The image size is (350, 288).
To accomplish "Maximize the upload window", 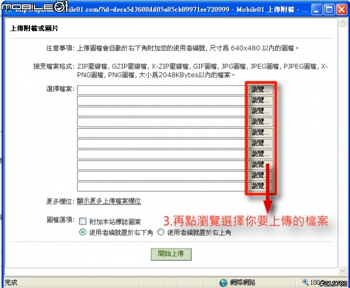I will coord(329,10).
